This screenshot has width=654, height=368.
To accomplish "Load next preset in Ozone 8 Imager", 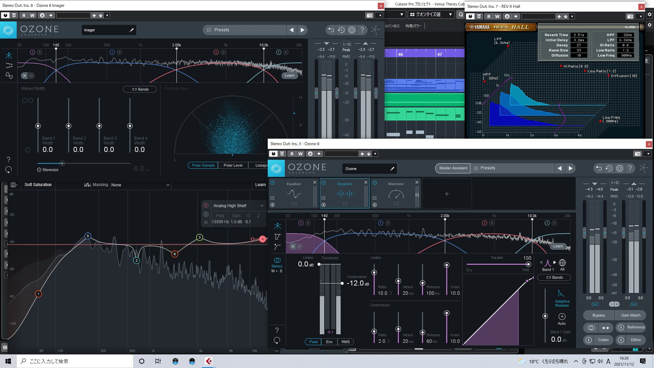I will point(302,30).
